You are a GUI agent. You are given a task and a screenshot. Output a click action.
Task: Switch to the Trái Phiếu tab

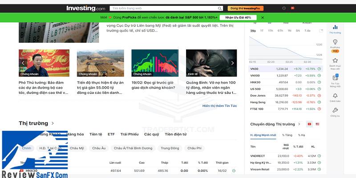click(x=129, y=134)
